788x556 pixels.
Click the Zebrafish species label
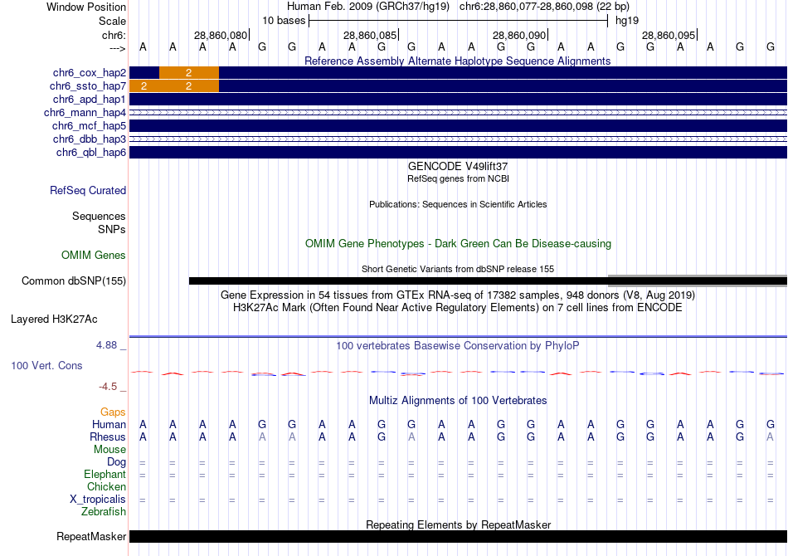point(104,512)
